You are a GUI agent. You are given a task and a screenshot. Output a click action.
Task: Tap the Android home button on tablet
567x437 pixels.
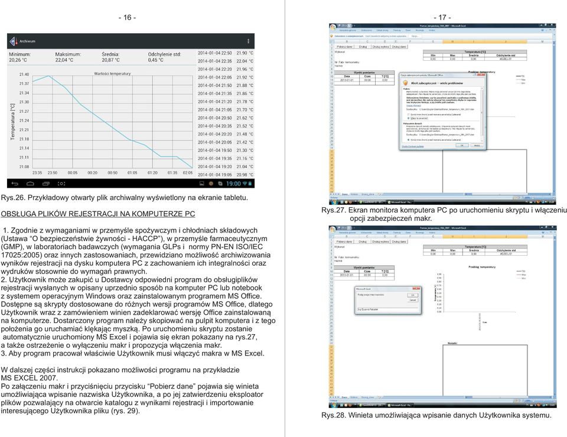[30, 184]
